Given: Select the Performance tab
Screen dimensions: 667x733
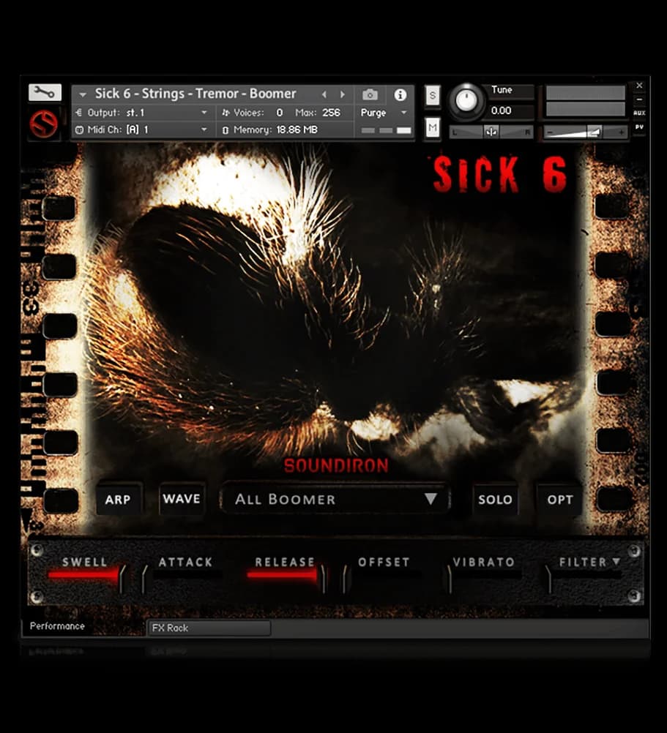Looking at the screenshot, I should pos(56,626).
